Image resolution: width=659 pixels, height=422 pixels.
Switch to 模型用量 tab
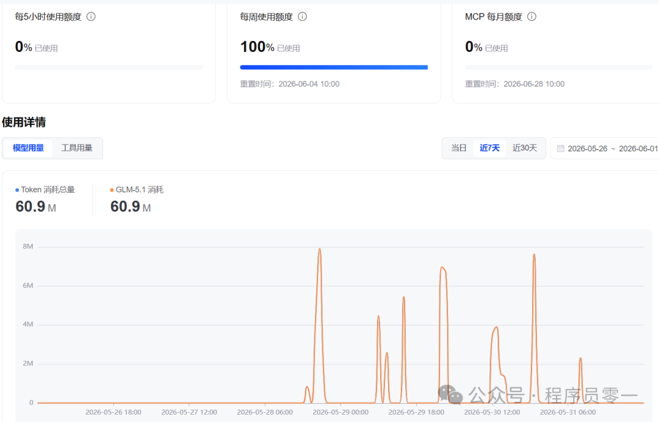point(28,148)
